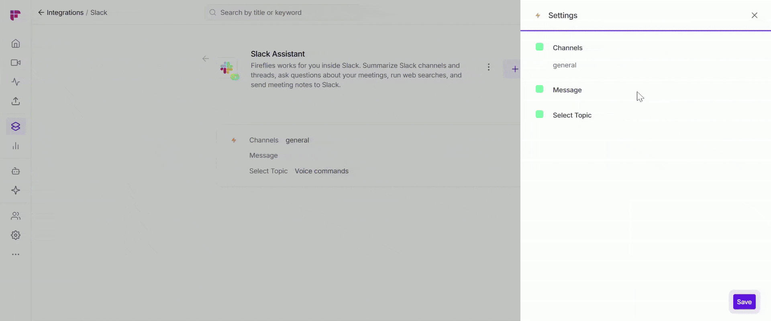Click the lightning bolt icon beside Channels row
Image resolution: width=771 pixels, height=321 pixels.
[x=234, y=140]
